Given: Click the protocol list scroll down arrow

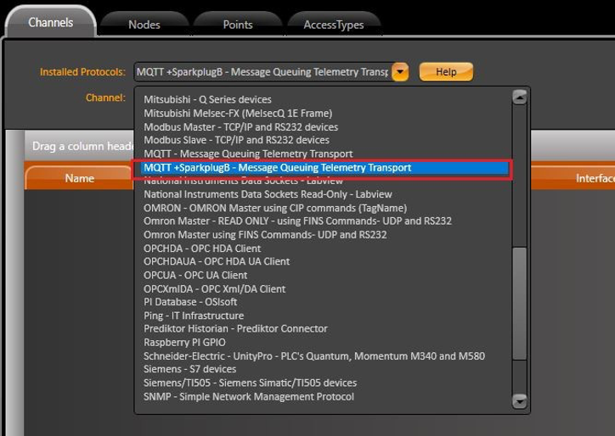Looking at the screenshot, I should [520, 401].
